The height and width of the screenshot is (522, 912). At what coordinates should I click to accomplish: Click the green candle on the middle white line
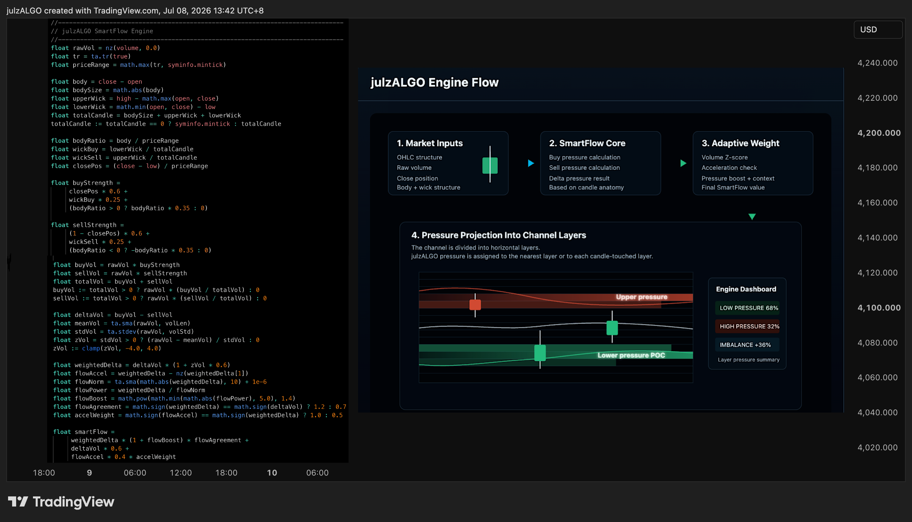612,327
